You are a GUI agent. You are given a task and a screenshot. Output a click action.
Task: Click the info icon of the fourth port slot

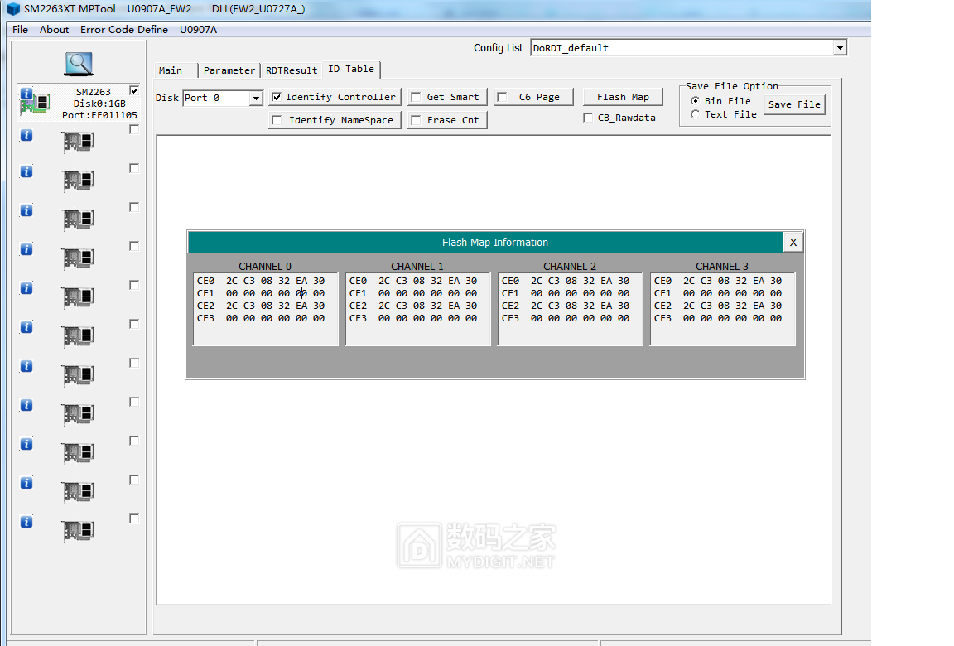pos(26,210)
